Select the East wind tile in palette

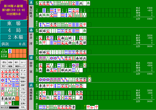tap(2, 99)
